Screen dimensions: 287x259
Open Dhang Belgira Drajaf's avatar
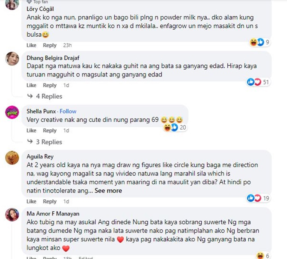12,59
